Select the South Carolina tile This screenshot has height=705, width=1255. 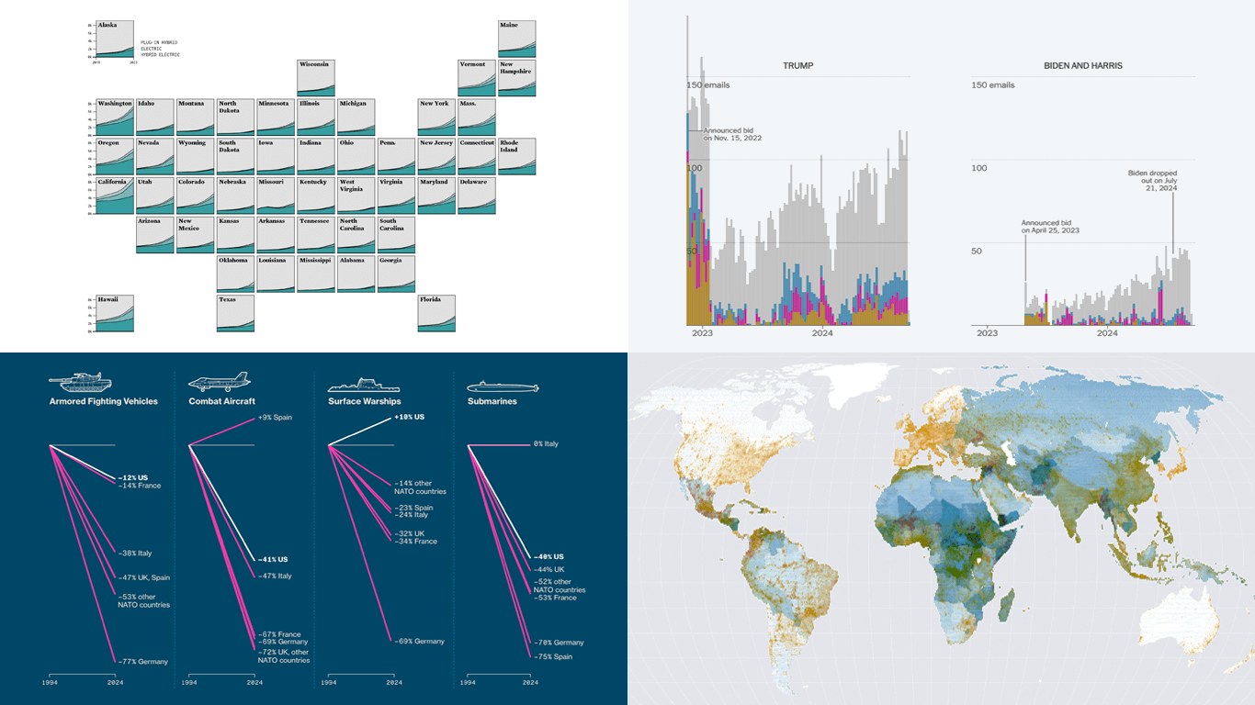tap(396, 235)
